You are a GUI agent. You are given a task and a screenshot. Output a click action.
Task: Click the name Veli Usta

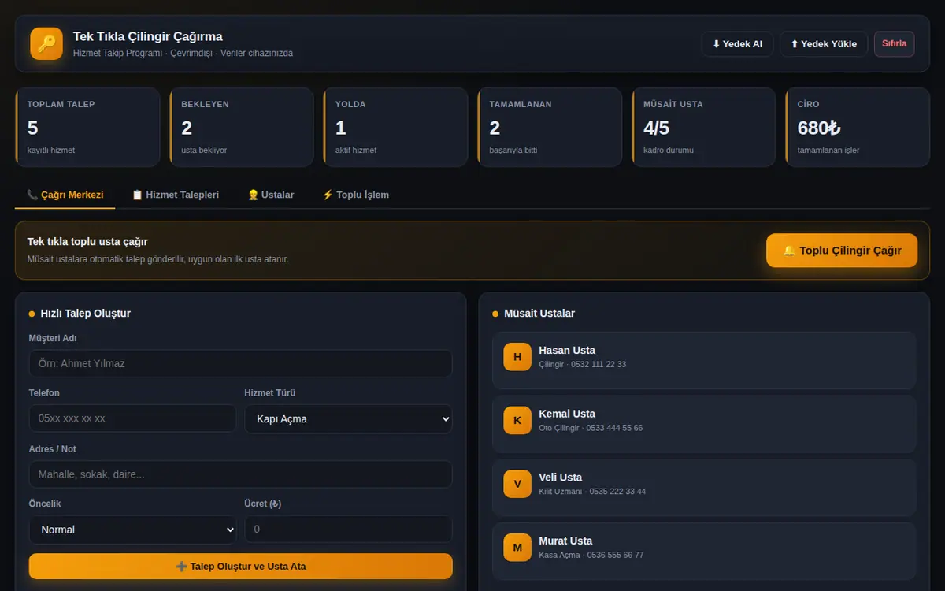click(x=561, y=478)
